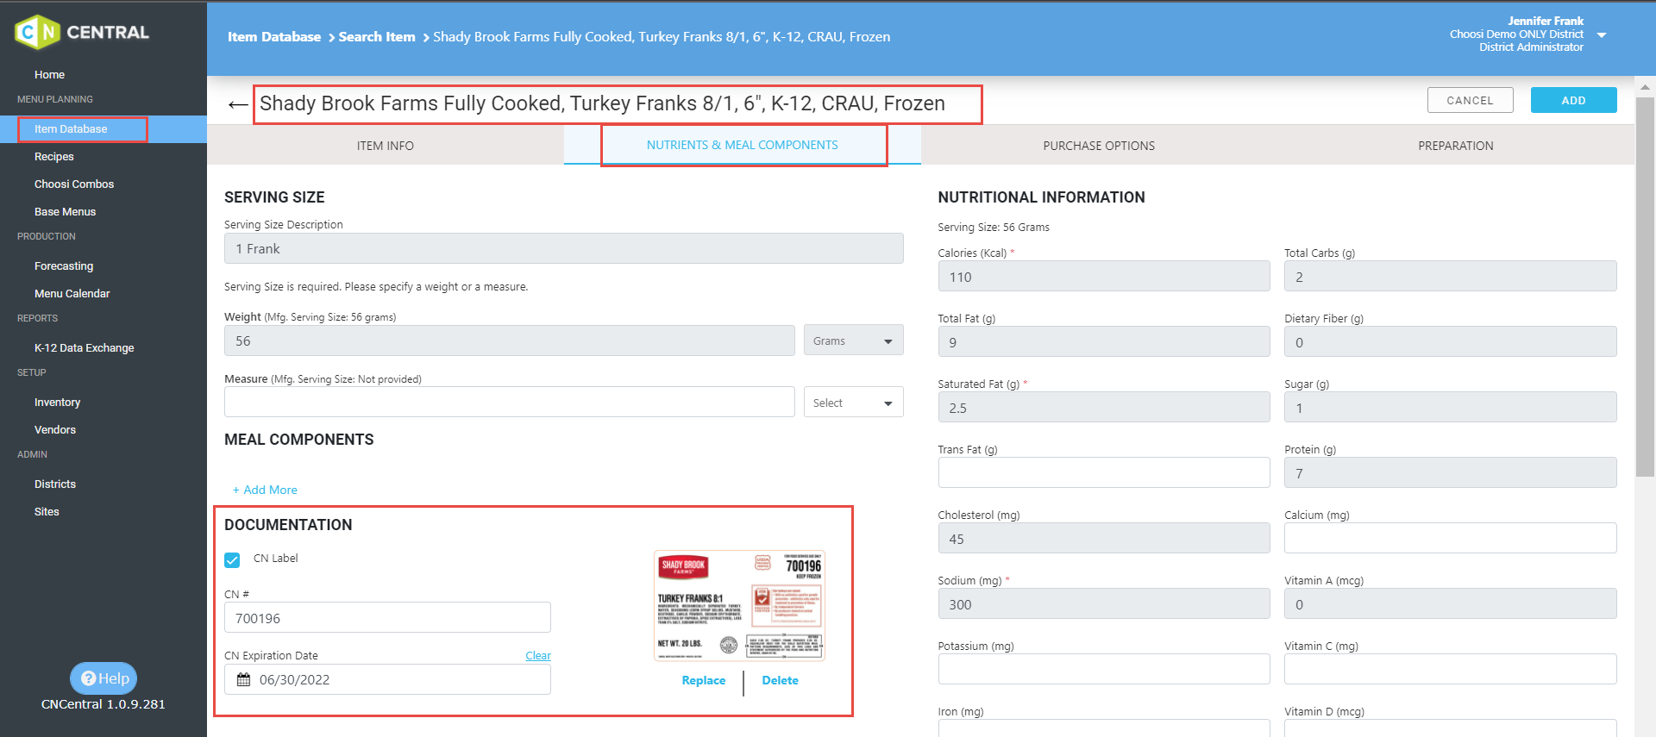This screenshot has height=737, width=1656.
Task: Click the Vitamin A field
Action: click(x=1451, y=604)
